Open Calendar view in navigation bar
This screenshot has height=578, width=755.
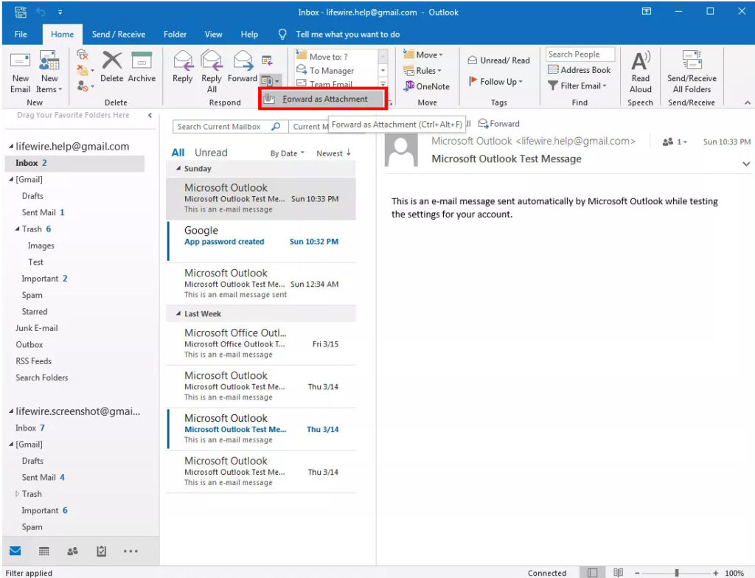(x=44, y=551)
